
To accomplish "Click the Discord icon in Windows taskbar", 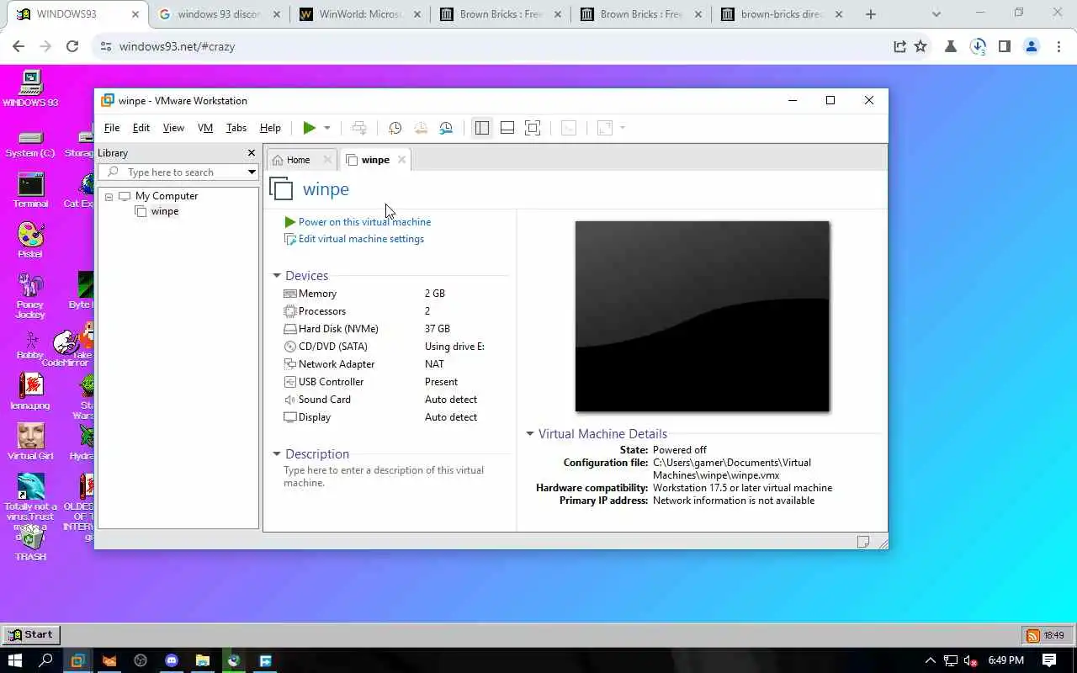I will (x=172, y=660).
